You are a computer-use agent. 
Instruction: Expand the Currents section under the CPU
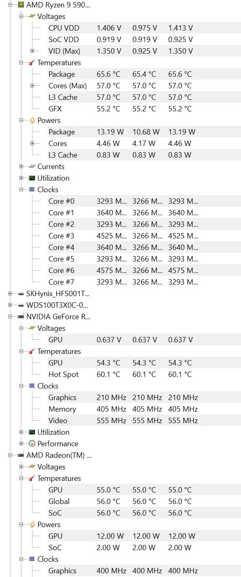pos(21,167)
